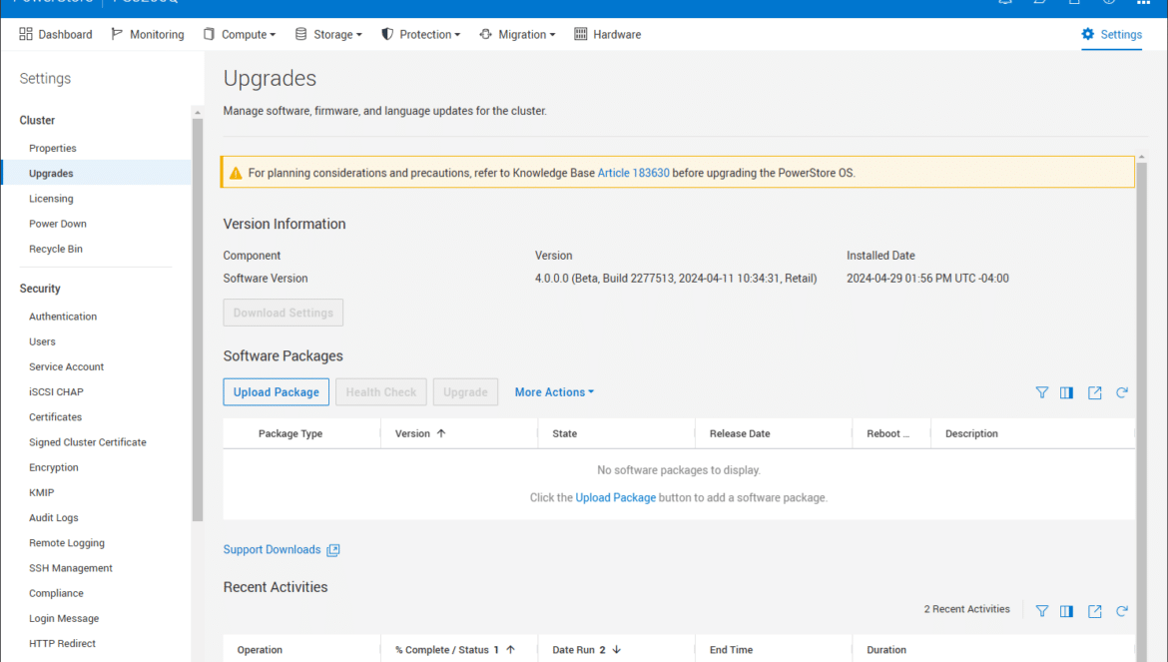Open column chooser for Recent Activities table
Image resolution: width=1168 pixels, height=662 pixels.
[x=1067, y=611]
